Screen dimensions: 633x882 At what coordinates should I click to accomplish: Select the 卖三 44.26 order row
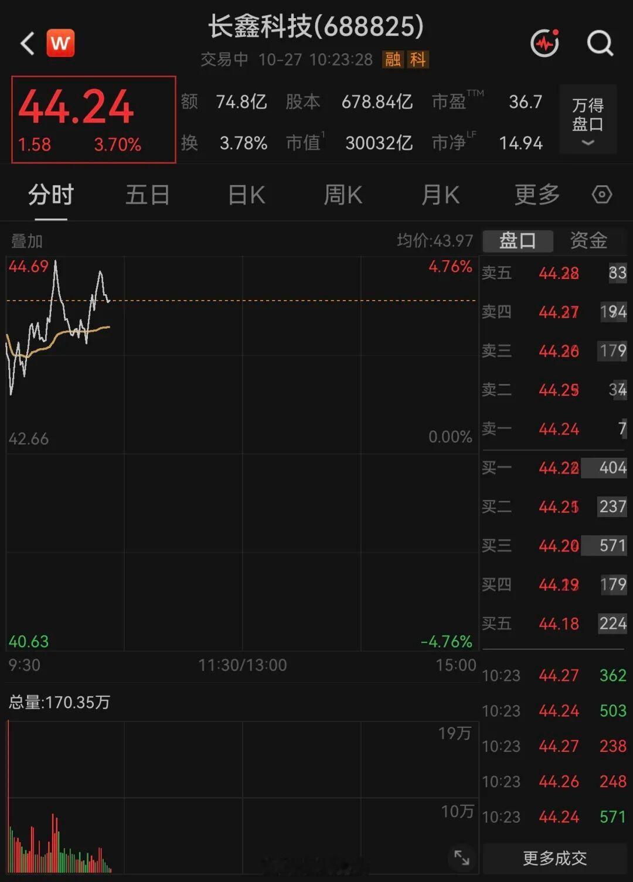tap(554, 351)
